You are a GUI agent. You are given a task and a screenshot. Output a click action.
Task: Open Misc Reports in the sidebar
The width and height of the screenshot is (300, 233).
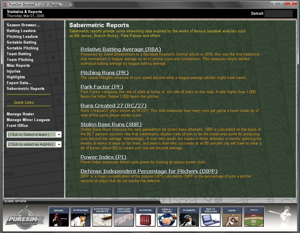tap(18, 65)
